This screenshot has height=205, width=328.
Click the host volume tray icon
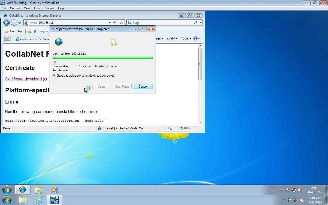302,200
